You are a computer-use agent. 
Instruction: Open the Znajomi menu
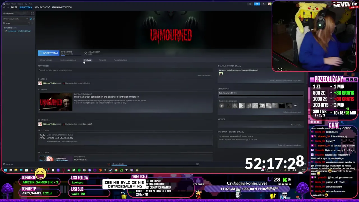pos(20,4)
